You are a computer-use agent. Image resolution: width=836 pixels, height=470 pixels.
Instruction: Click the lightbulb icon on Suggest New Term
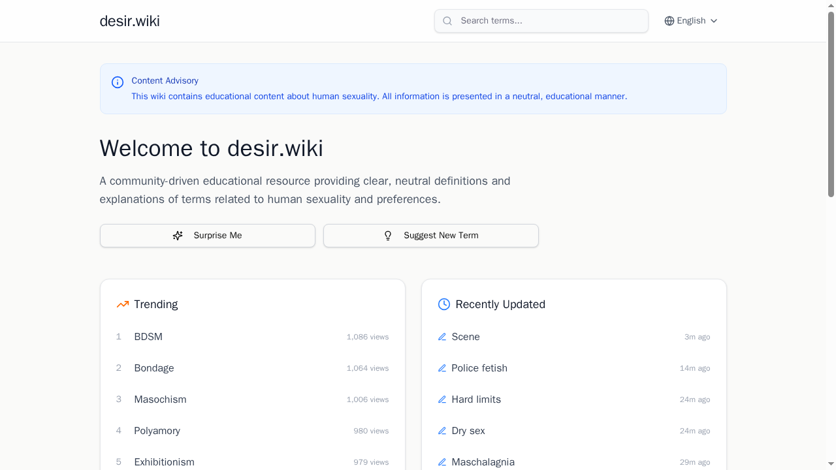coord(388,236)
